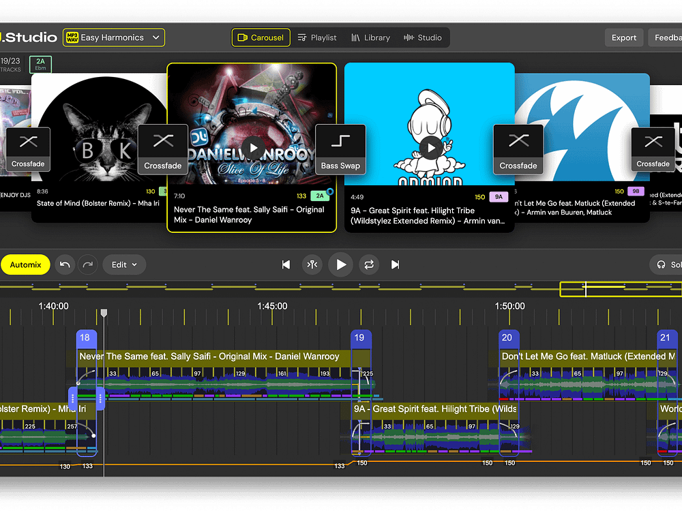
Task: Click the 19/23 tracks counter
Action: 10,64
